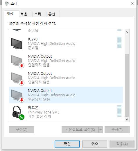
Task: Click the red arrow badge on first NVIDIA Output
Action: [21, 66]
